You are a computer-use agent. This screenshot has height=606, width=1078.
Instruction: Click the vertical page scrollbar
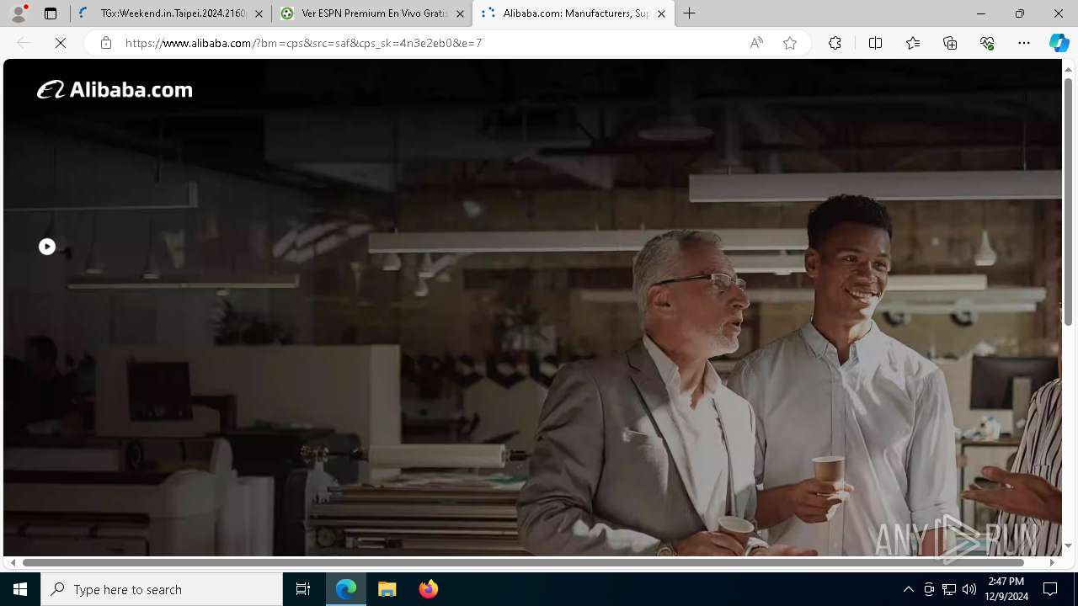pos(1068,202)
